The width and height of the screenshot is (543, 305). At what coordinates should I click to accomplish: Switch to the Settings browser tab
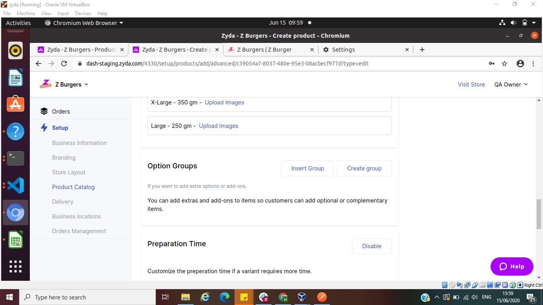pyautogui.click(x=366, y=50)
